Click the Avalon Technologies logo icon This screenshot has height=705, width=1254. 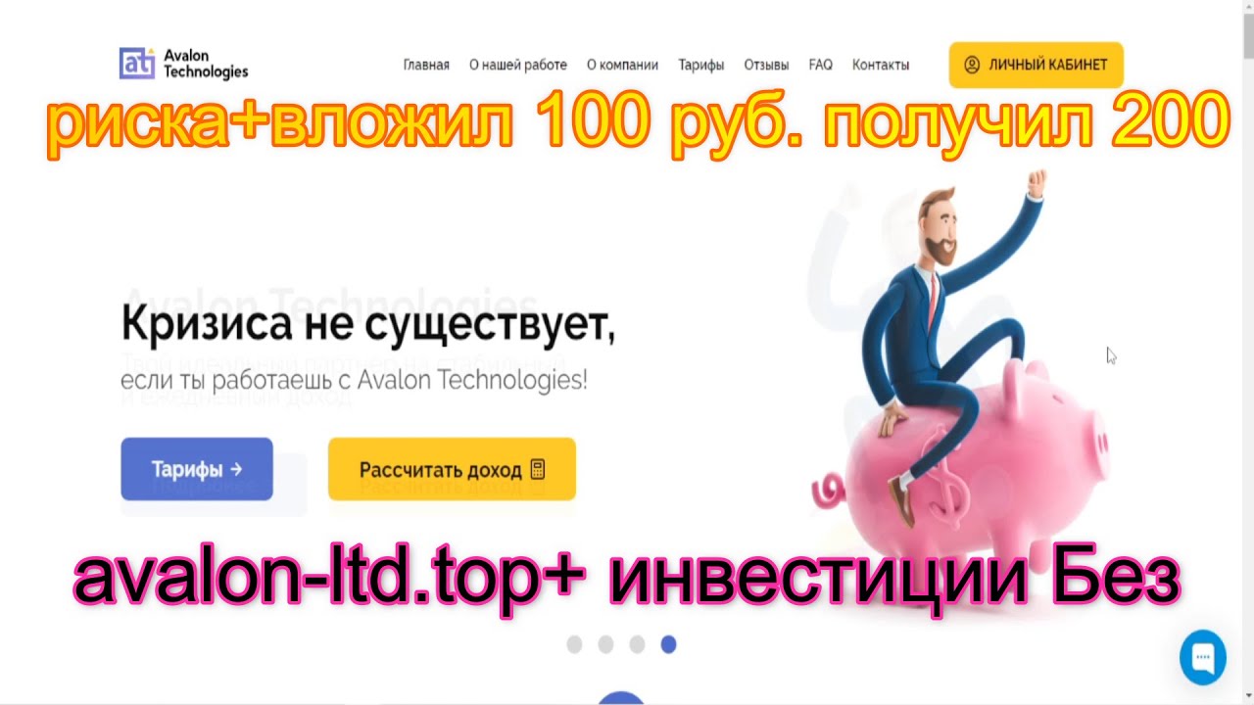[137, 64]
